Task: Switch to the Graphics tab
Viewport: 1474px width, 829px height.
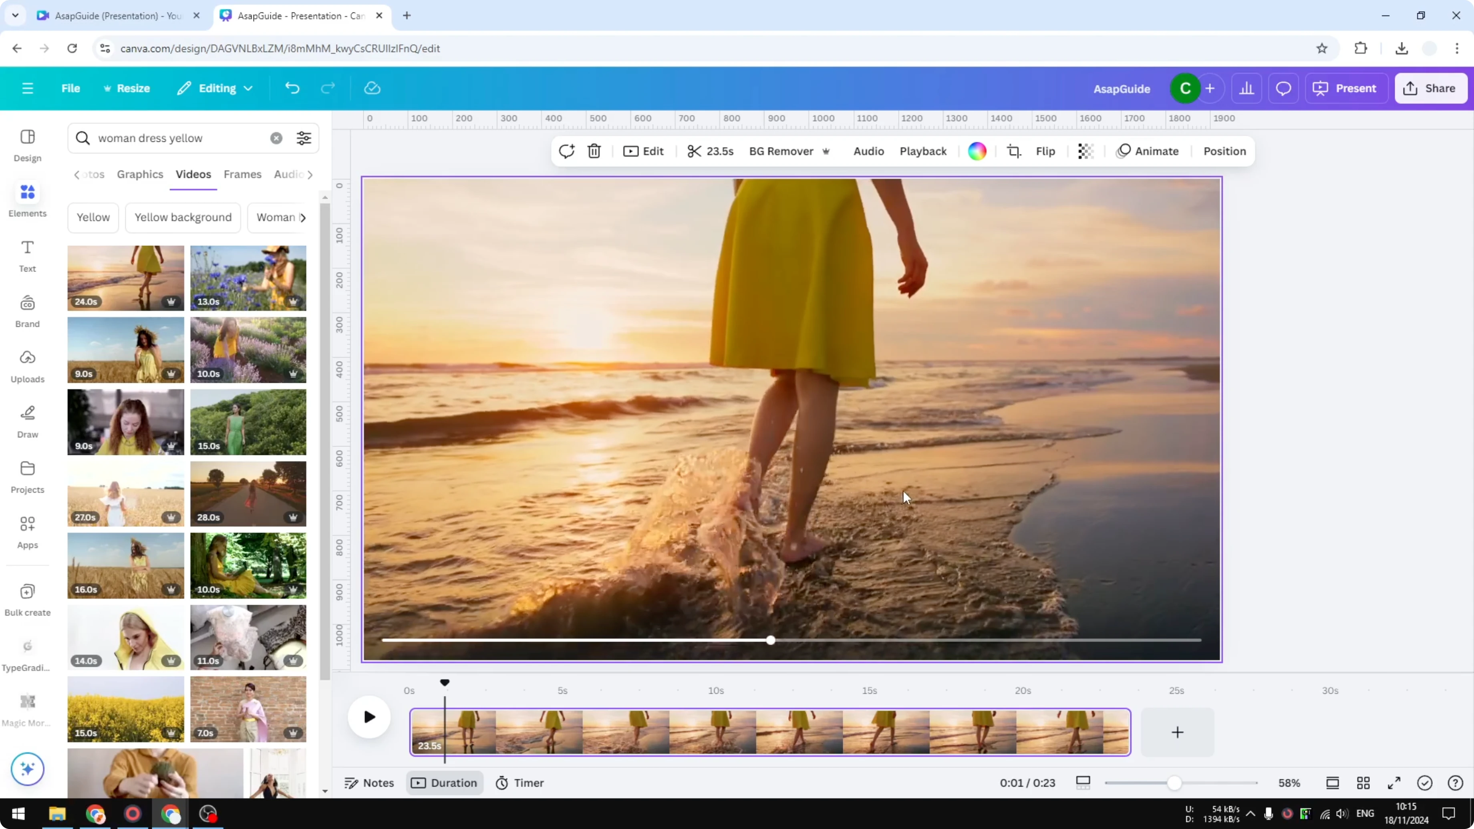Action: click(x=140, y=175)
